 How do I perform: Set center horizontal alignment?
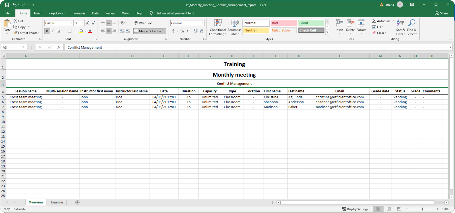109,31
